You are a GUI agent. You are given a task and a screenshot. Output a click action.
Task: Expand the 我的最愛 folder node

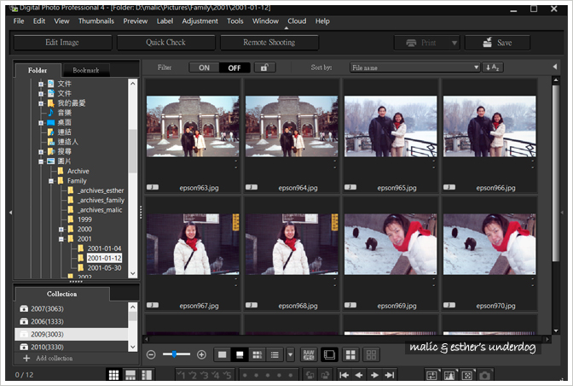coord(41,103)
